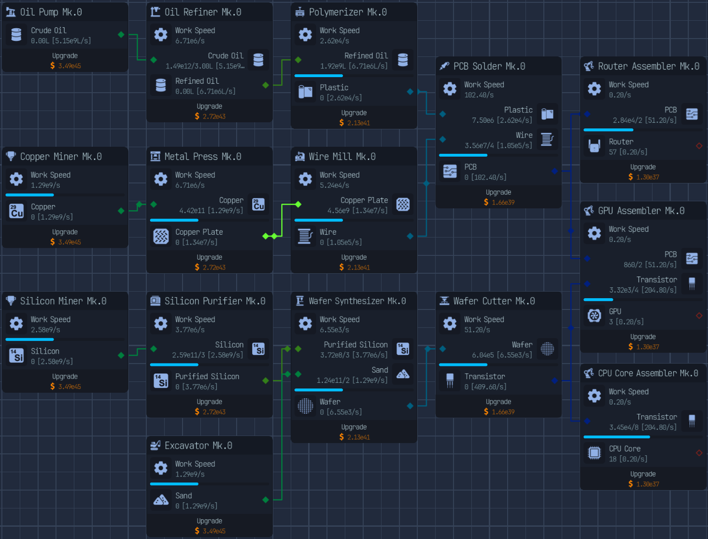Select the GPU fan icon in GPU Assembler
Screen dimensions: 708x539
tap(594, 316)
